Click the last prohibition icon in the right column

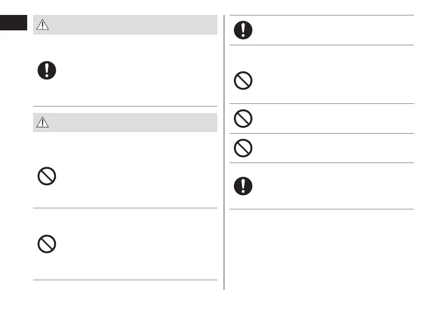tap(243, 148)
